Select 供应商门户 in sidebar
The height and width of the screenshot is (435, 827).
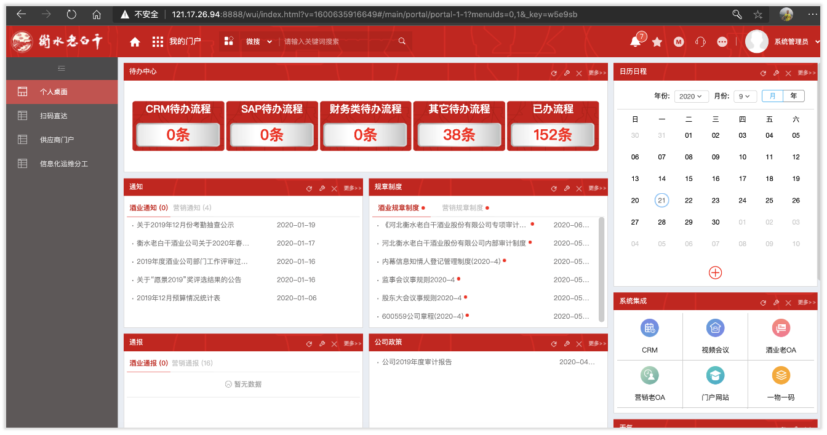click(x=62, y=140)
